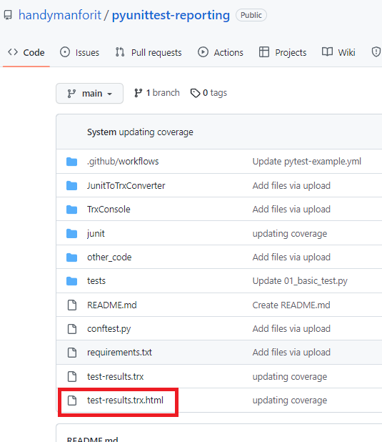Click folder icon for junit
Screen dimensions: 382x442
coord(72,234)
